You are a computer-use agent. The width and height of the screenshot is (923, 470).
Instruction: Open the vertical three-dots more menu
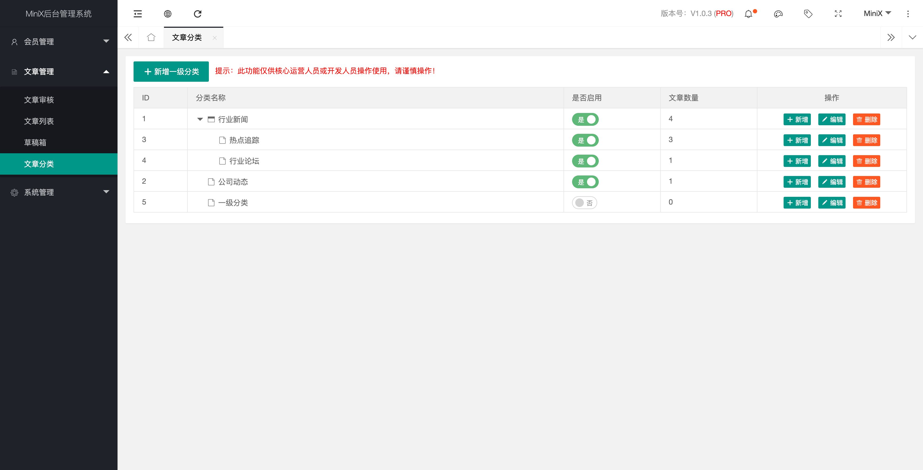point(908,14)
